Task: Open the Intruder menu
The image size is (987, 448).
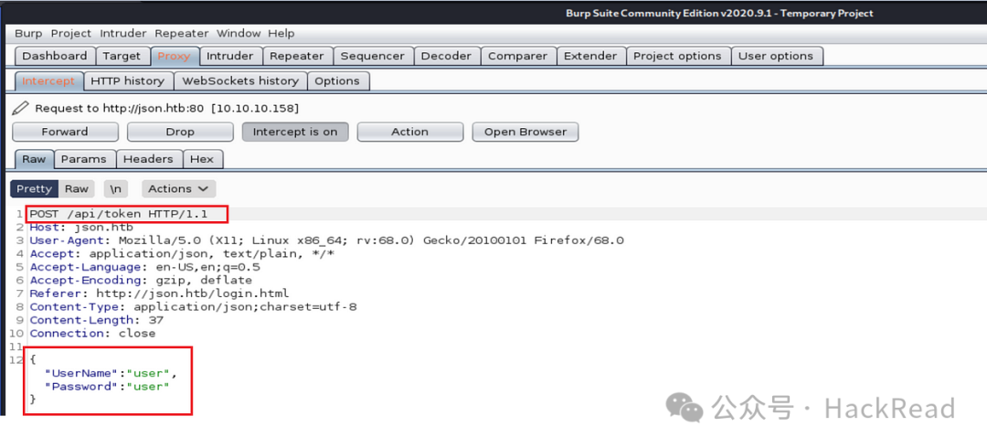Action: 123,34
